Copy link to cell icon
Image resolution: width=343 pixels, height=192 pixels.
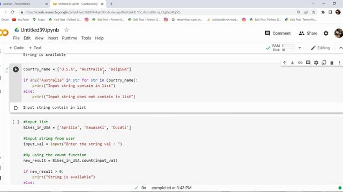point(300,63)
